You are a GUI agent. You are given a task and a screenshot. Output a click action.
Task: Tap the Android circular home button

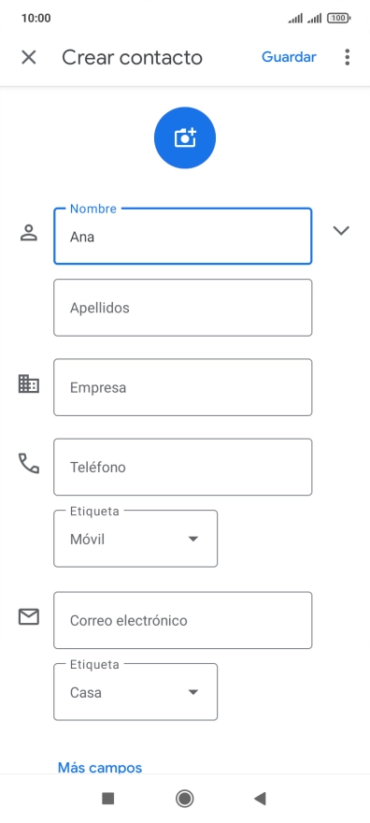pos(184,799)
